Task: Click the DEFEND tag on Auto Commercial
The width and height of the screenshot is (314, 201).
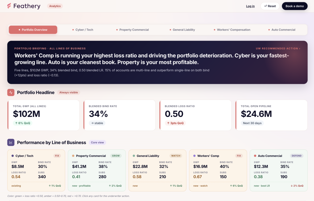Action: coord(297,156)
